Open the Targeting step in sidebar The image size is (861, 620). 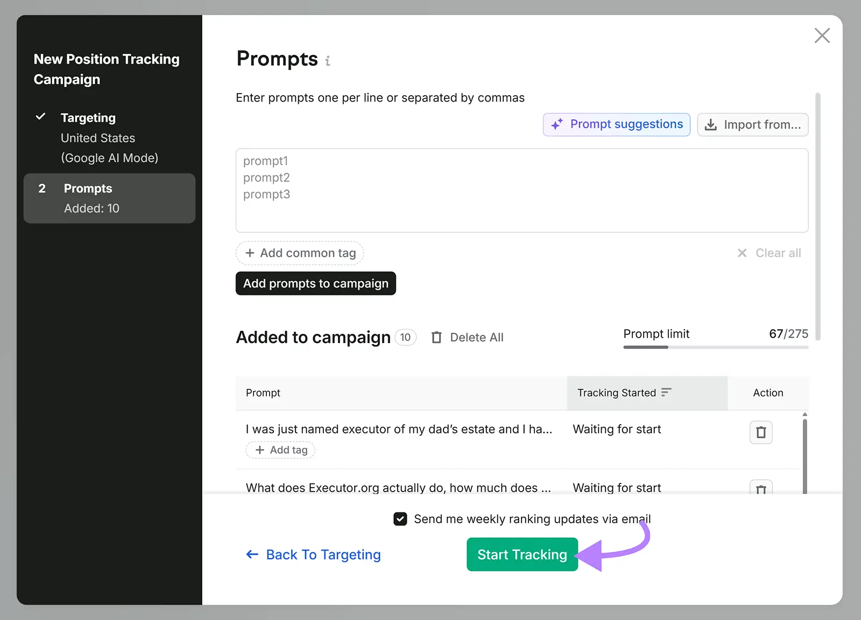tap(109, 138)
